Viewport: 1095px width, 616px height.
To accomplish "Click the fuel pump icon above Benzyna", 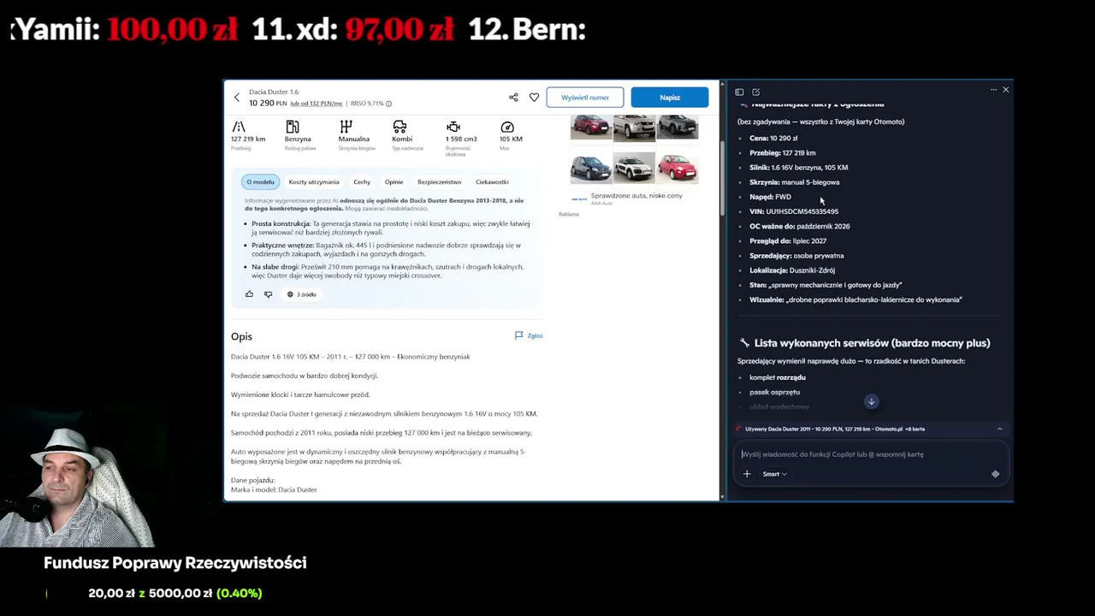I will coord(293,127).
